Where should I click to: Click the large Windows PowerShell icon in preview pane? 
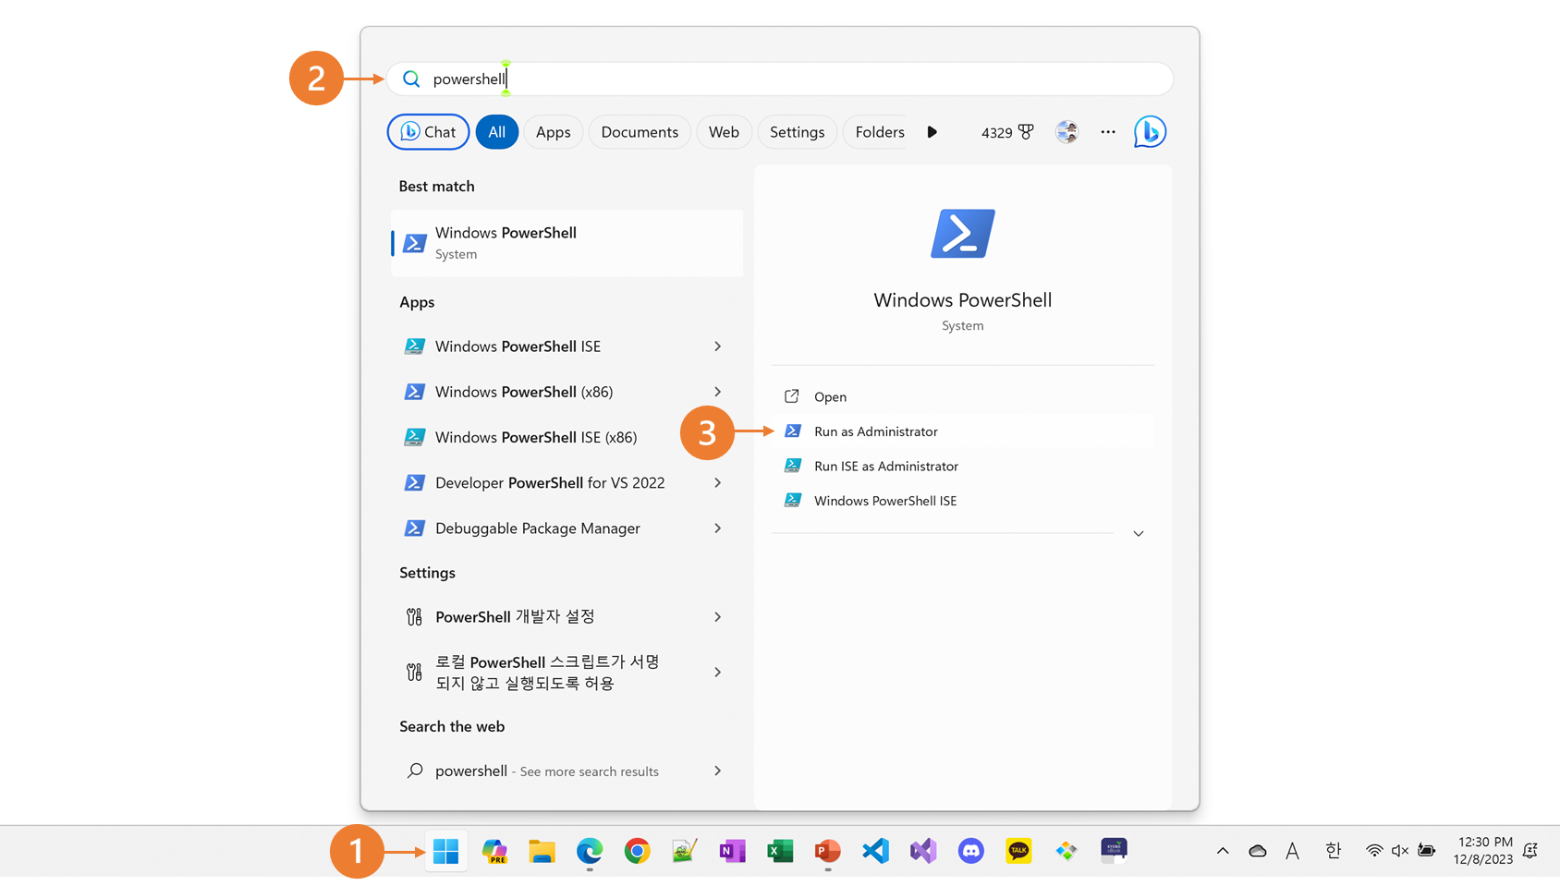point(962,233)
